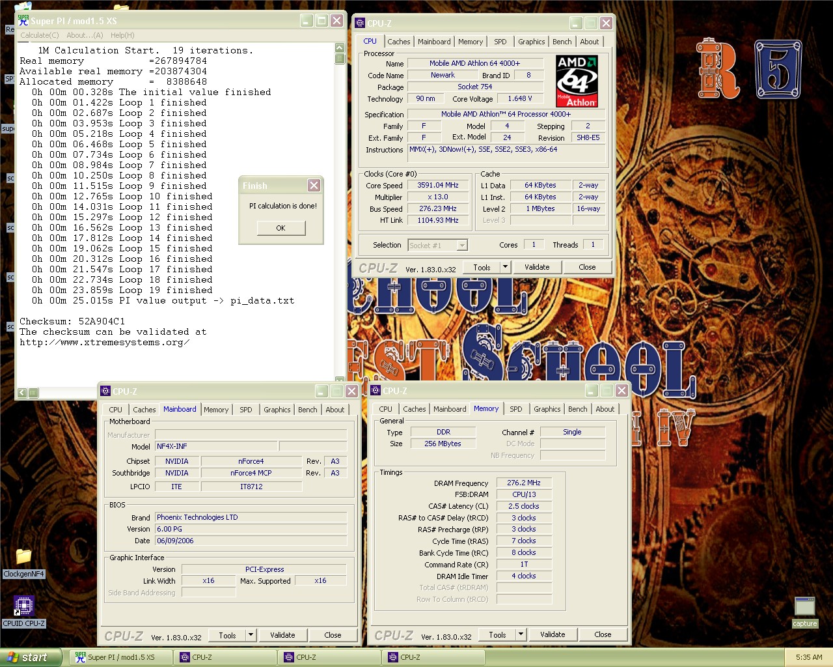Viewport: 833px width, 667px height.
Task: Click the CPU-Z CPU window title icon
Action: pyautogui.click(x=360, y=23)
